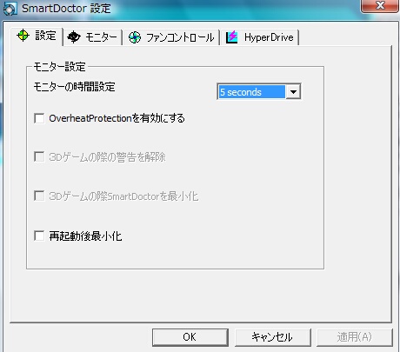This screenshot has height=352, width=400.
Task: Click the lightning icon on HyperDrive tab
Action: point(232,37)
